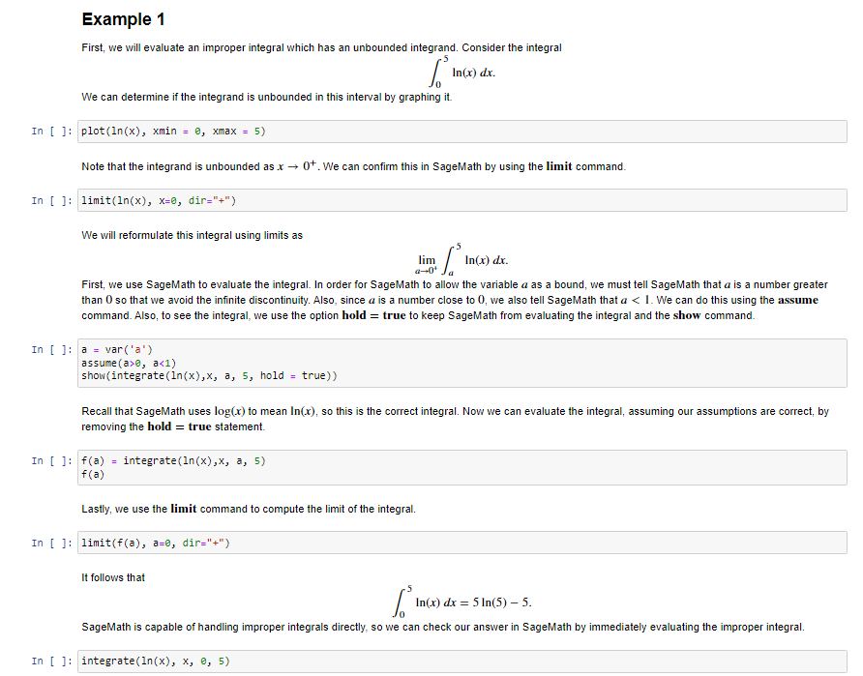The height and width of the screenshot is (676, 863).
Task: Select the limit(ln(x), x=0) code cell
Action: click(164, 200)
